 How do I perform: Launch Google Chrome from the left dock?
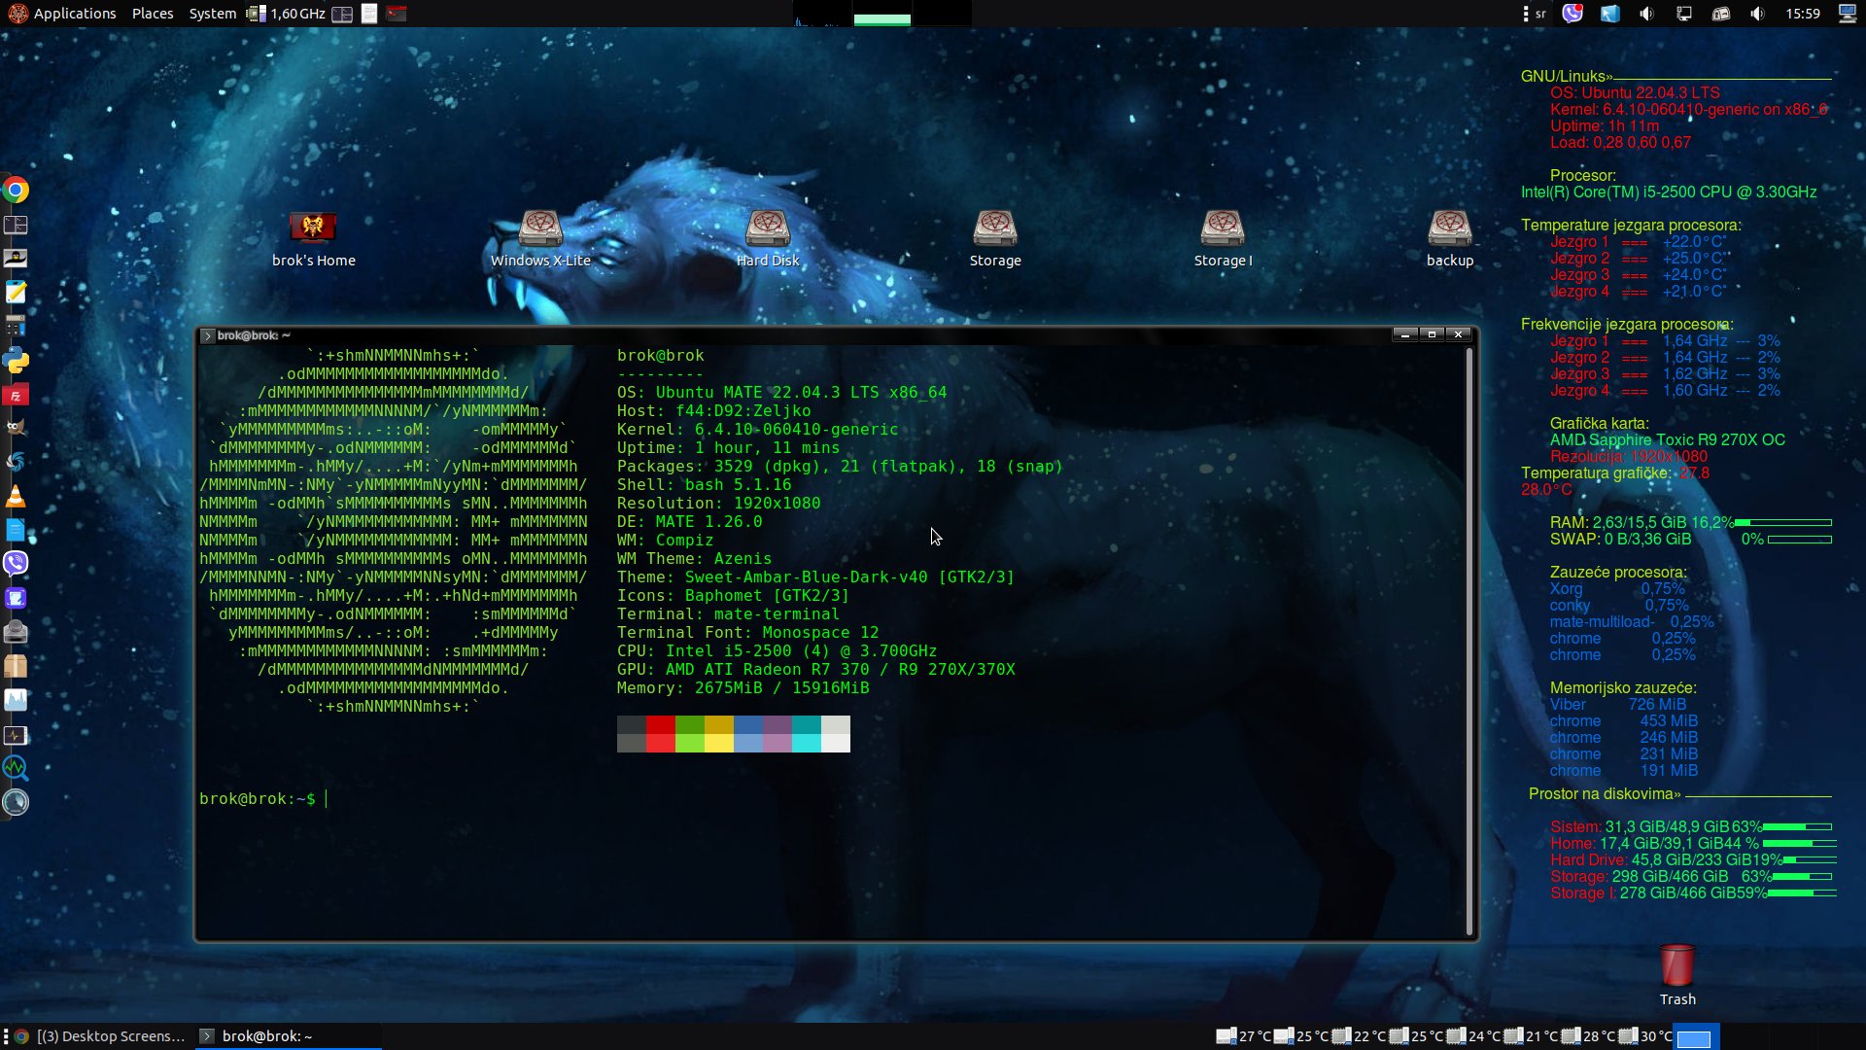pos(16,190)
